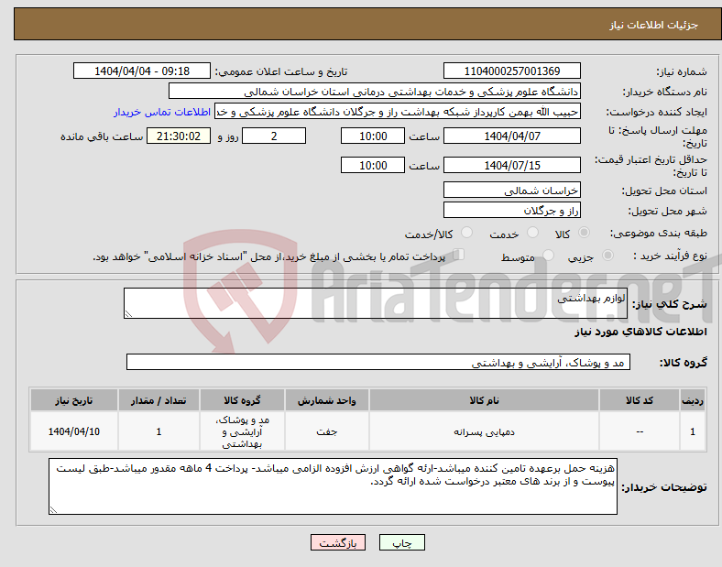
Task: Click the announcement date field 1404/04/04 - 09:18
Action: click(x=142, y=71)
